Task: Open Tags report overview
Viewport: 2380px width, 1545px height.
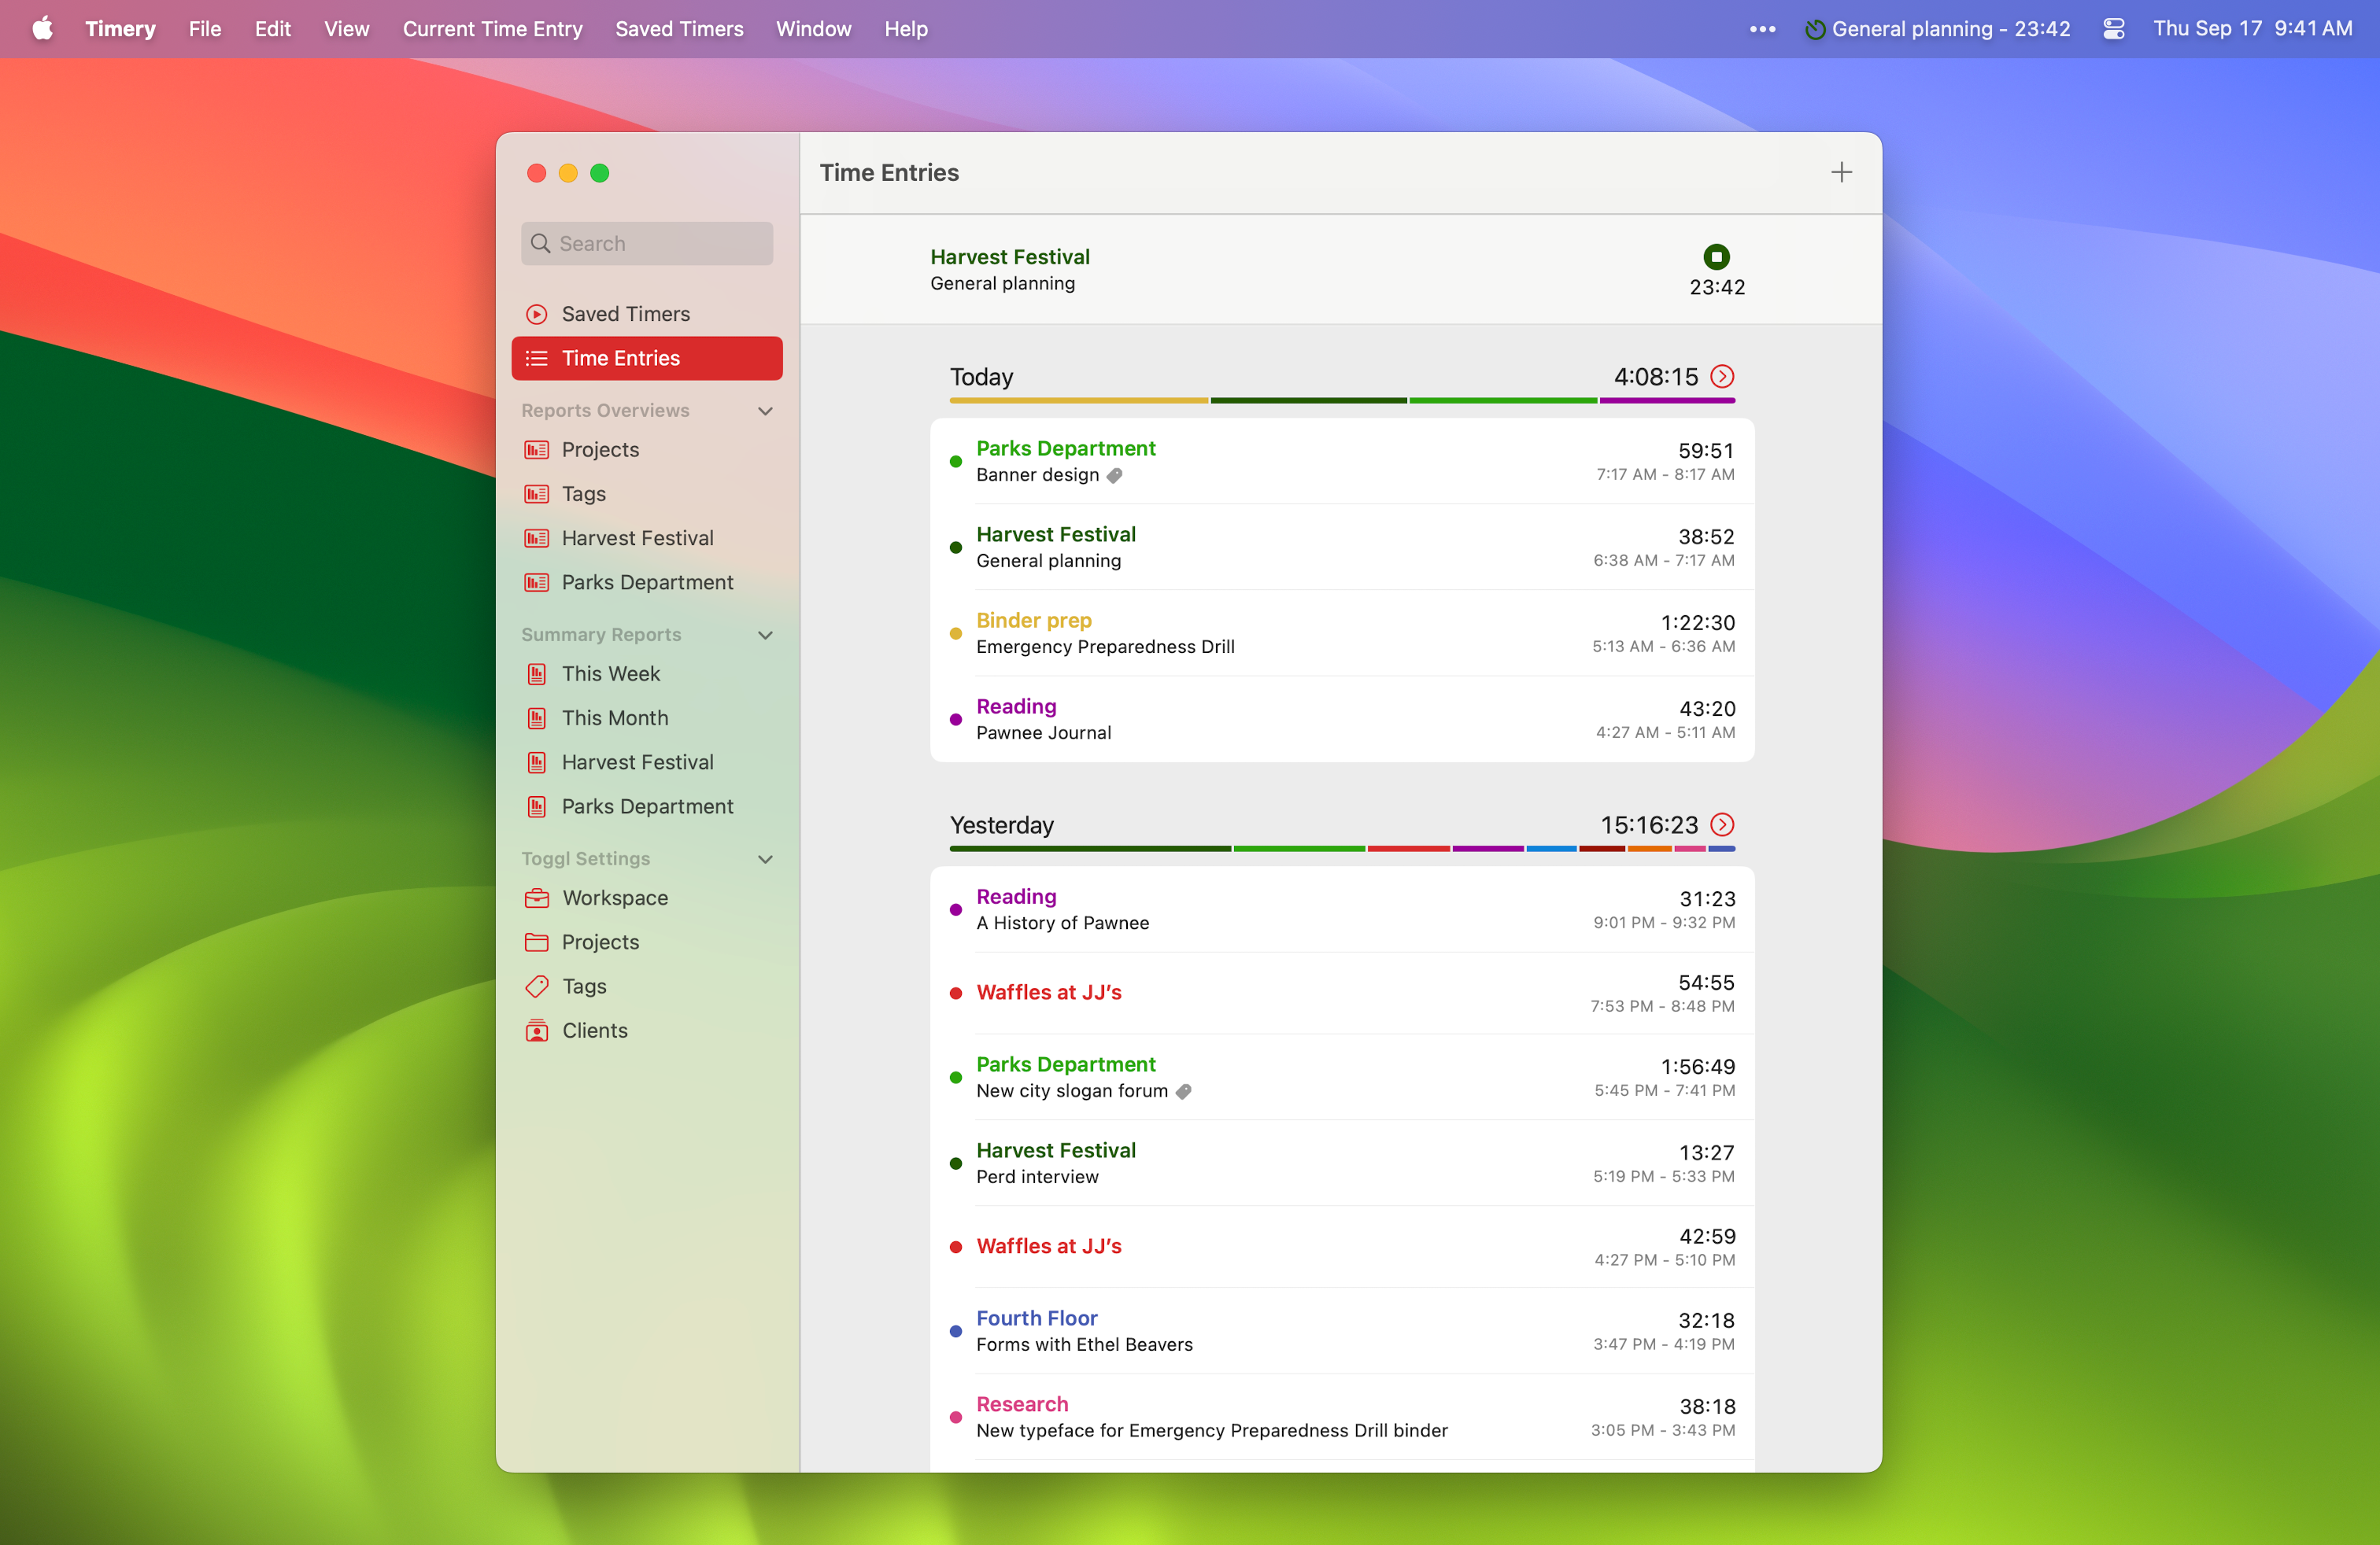Action: pyautogui.click(x=646, y=494)
